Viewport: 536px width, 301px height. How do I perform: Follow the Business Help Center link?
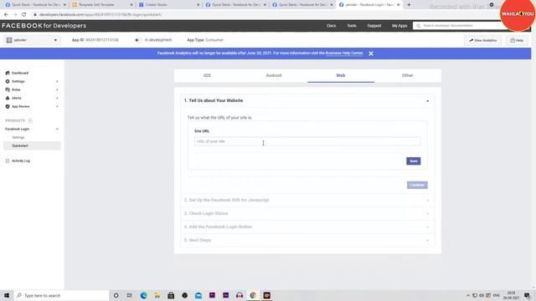point(344,54)
